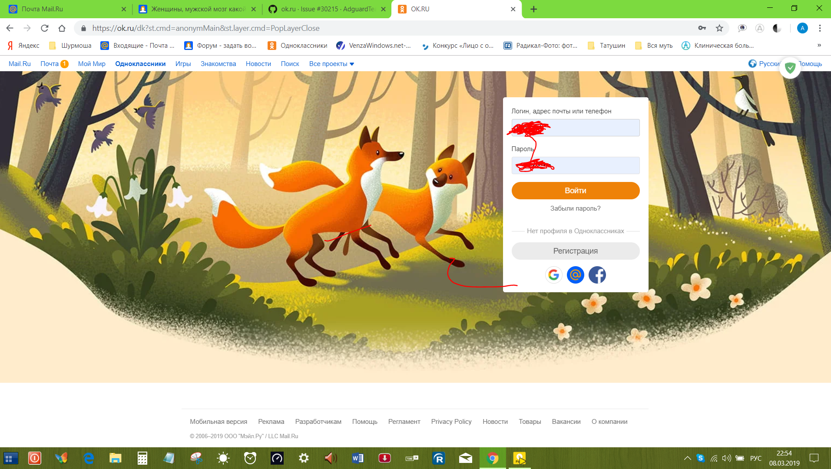Expand hidden system tray icons
The image size is (831, 469).
click(687, 458)
